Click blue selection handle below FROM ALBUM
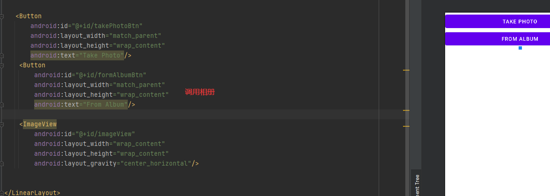Viewport: 550px width, 196px height. pyautogui.click(x=520, y=48)
